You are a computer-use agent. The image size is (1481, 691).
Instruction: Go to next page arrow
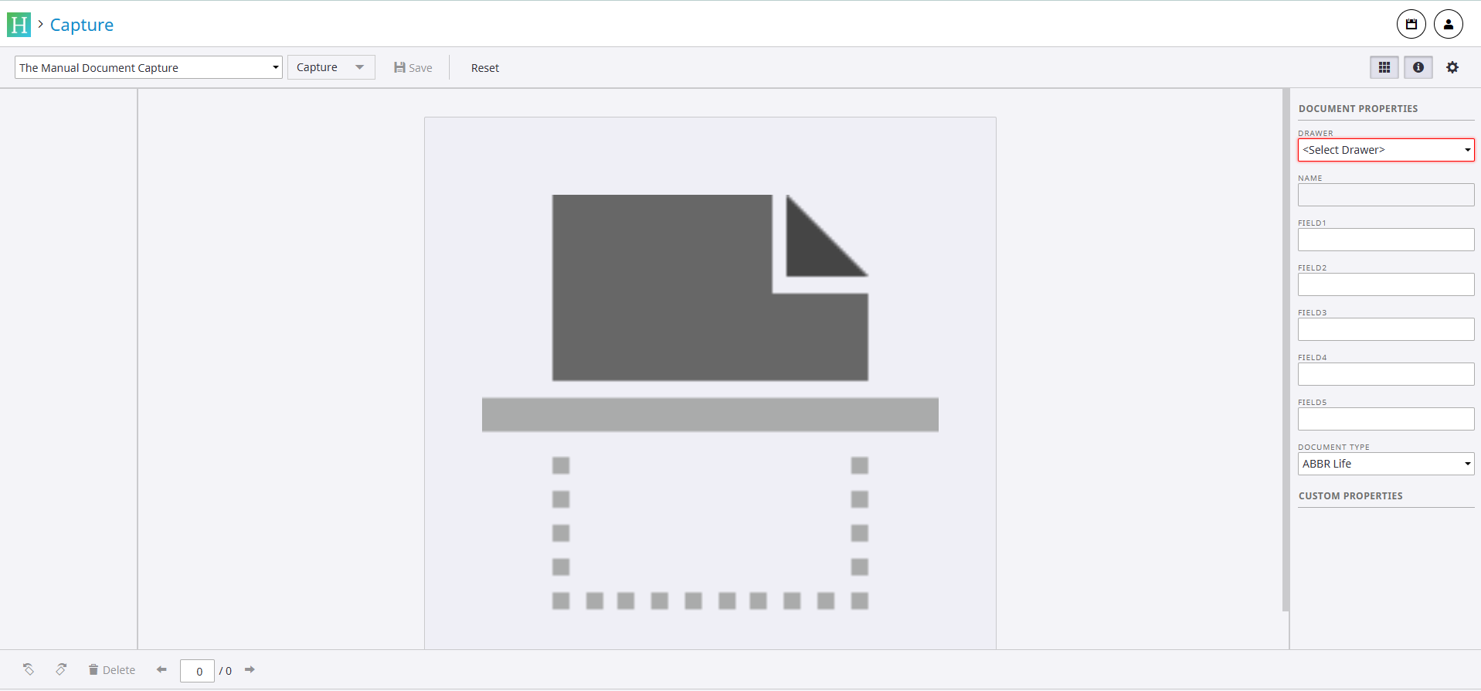point(250,669)
